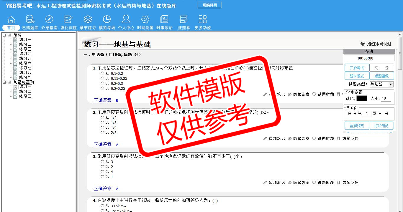Go to 模拟考场 clock icon
This screenshot has width=403, height=212.
tap(107, 20)
